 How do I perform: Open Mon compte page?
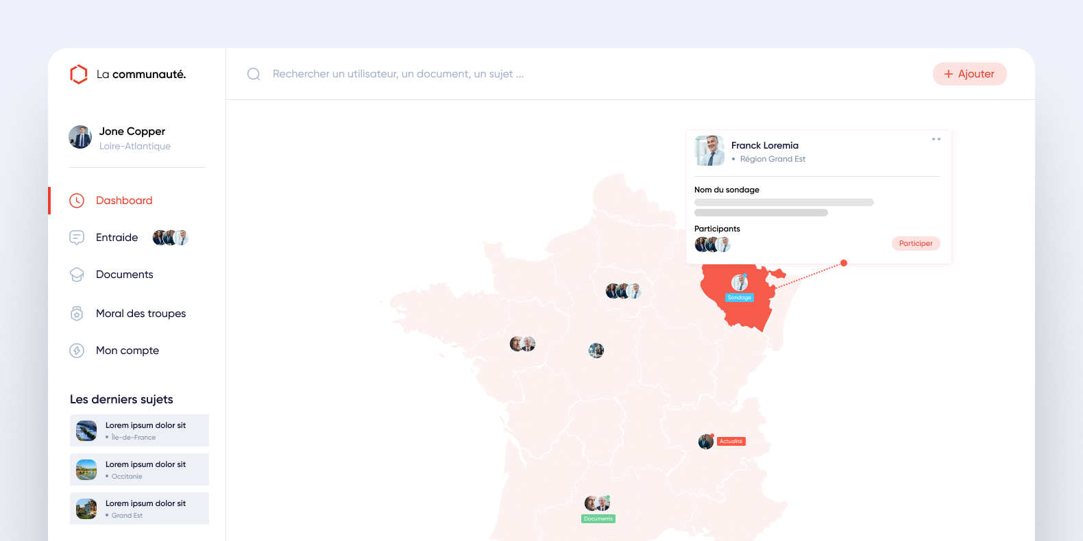(x=127, y=351)
